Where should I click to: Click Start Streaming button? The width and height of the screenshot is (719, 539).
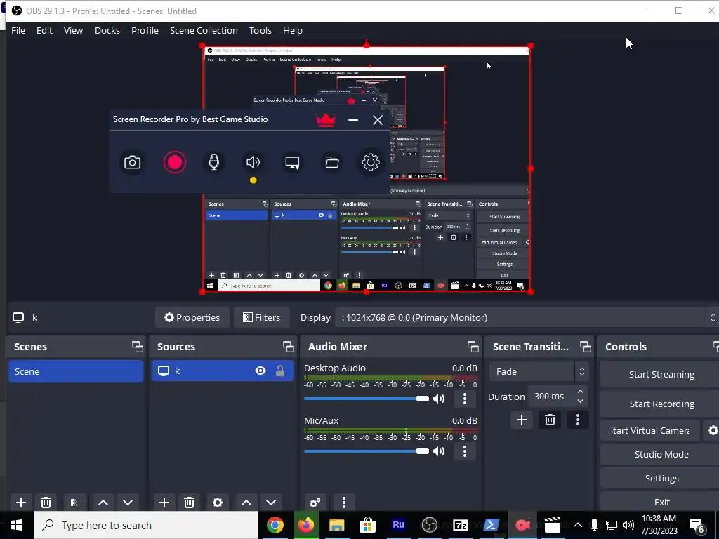pyautogui.click(x=661, y=375)
